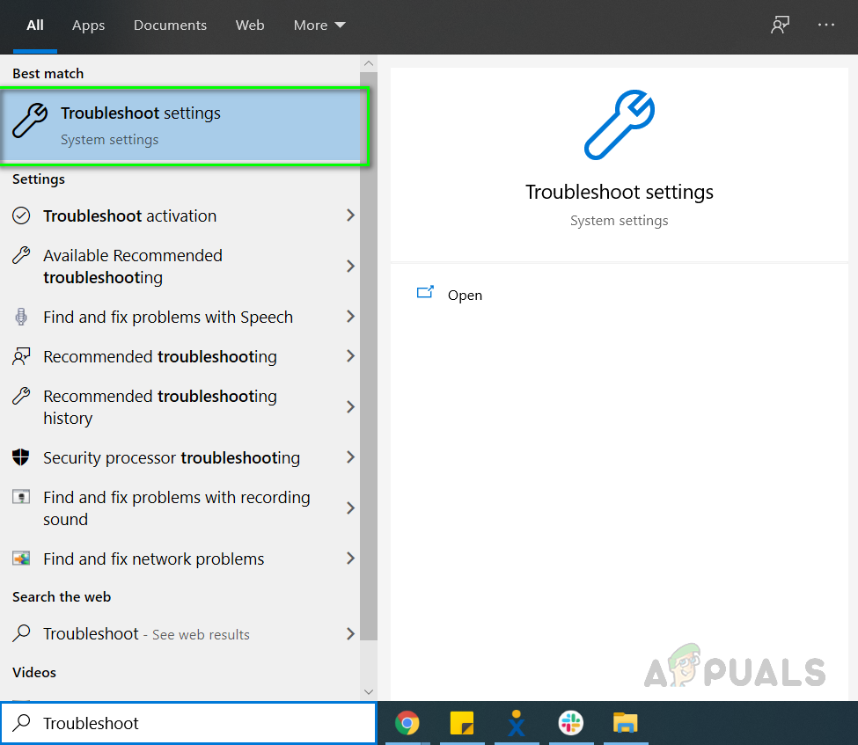
Task: Select Find and fix problems with recording sound
Action: (x=180, y=508)
